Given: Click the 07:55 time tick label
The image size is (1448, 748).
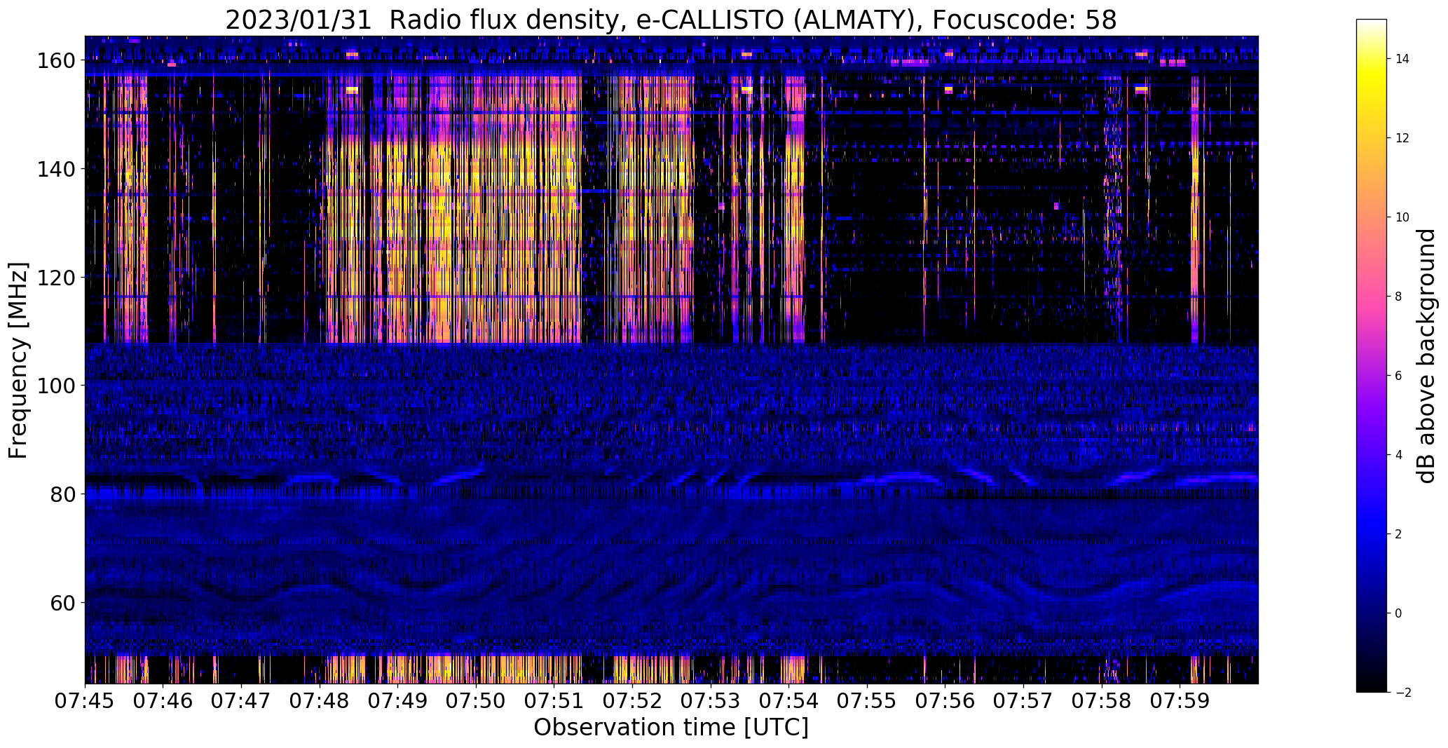Looking at the screenshot, I should pyautogui.click(x=867, y=701).
